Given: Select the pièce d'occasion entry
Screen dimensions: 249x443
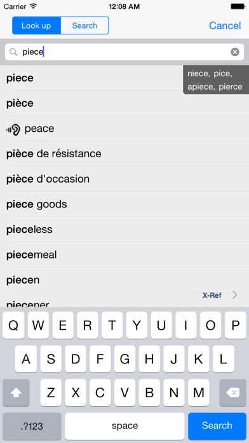Looking at the screenshot, I should click(124, 179).
